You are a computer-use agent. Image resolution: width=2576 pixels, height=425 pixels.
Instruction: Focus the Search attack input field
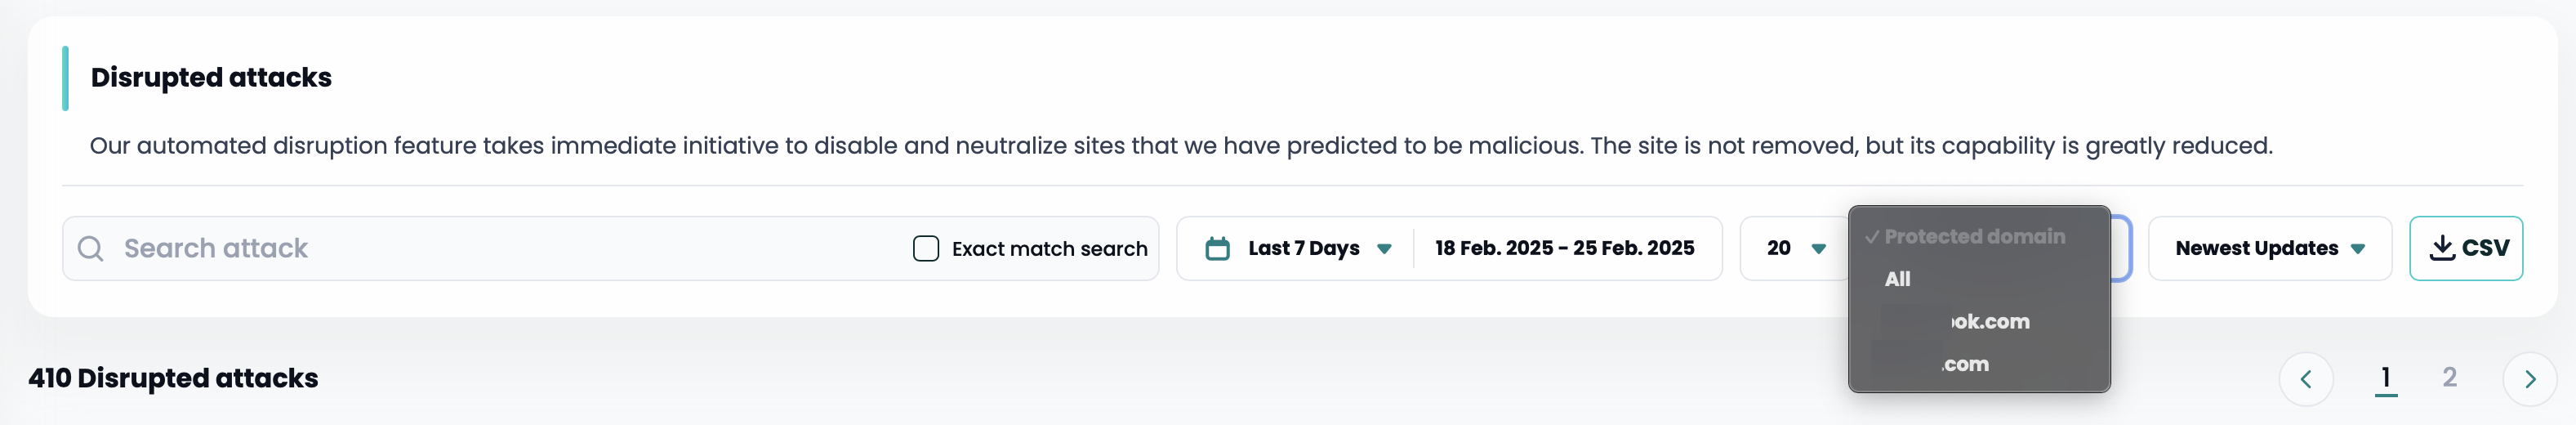tap(500, 248)
